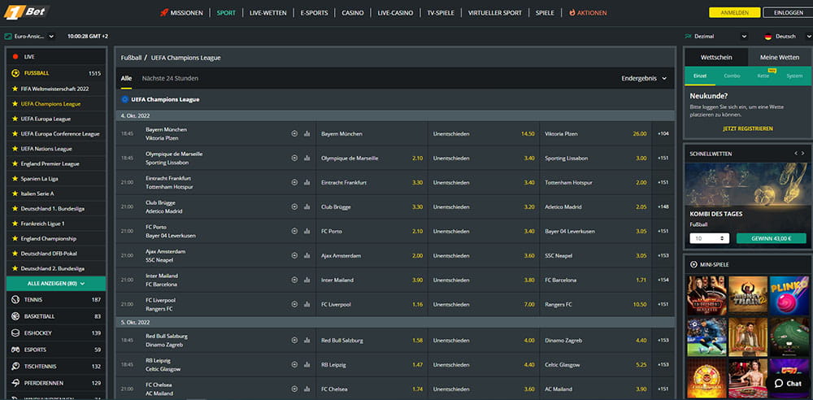Open the Meine Wetten tab
This screenshot has width=813, height=400.
pos(780,57)
